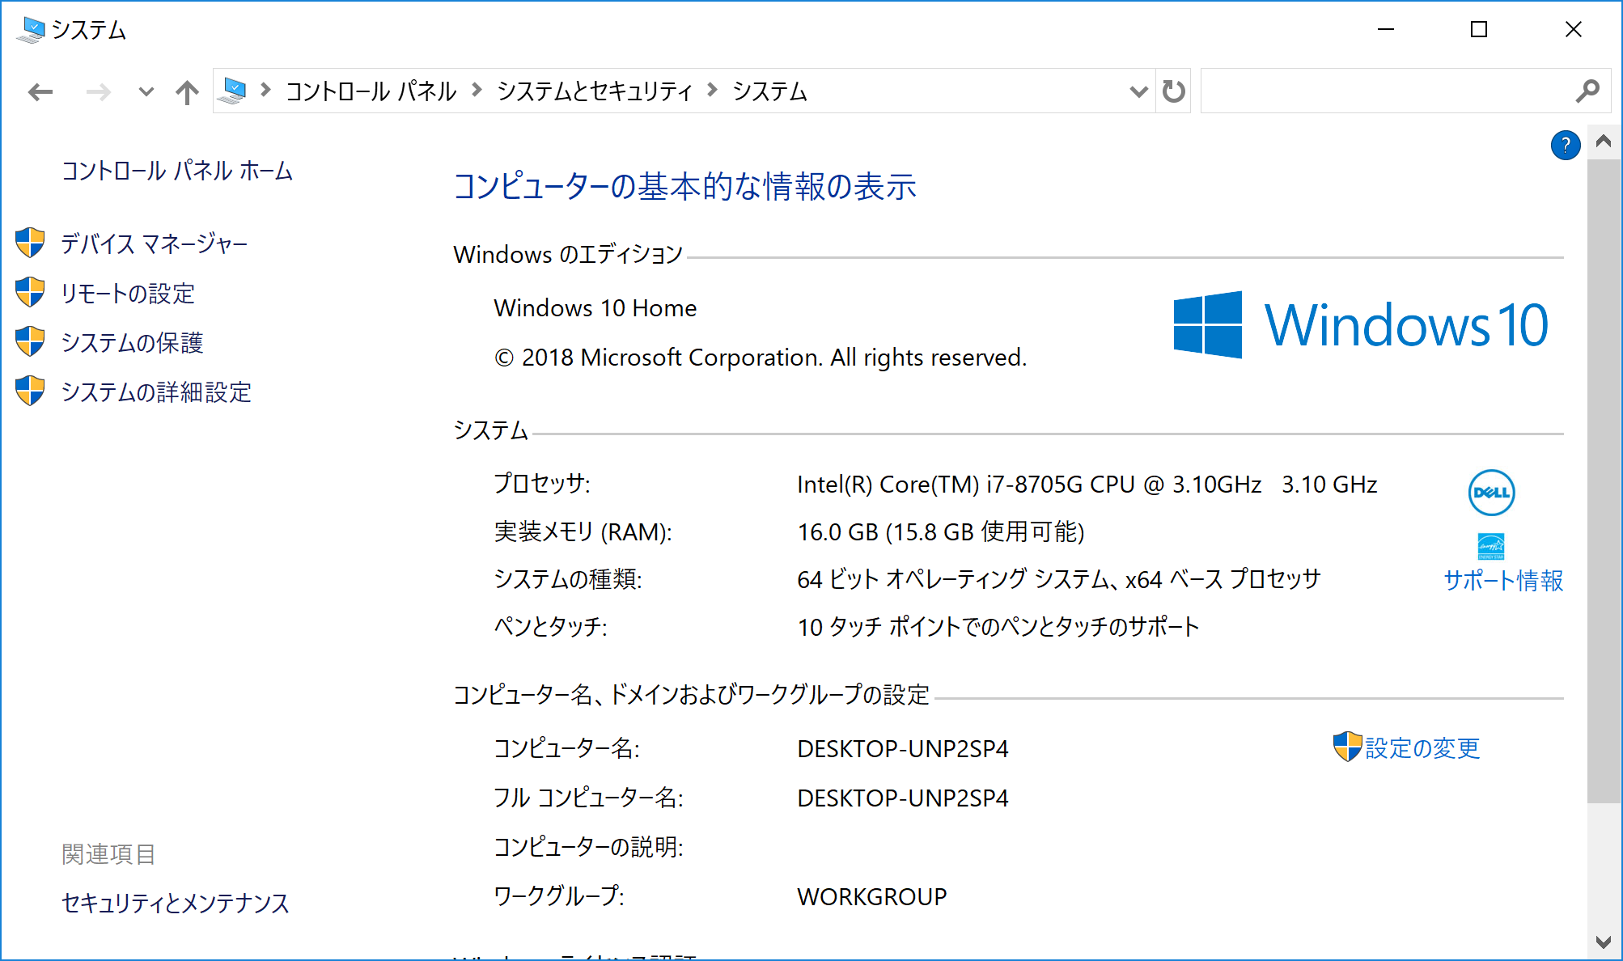The width and height of the screenshot is (1623, 961).
Task: Open システムの詳細設定 link
Action: [x=157, y=392]
